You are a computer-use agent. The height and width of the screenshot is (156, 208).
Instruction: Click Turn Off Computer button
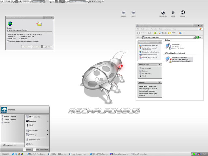pyautogui.click(x=42, y=149)
